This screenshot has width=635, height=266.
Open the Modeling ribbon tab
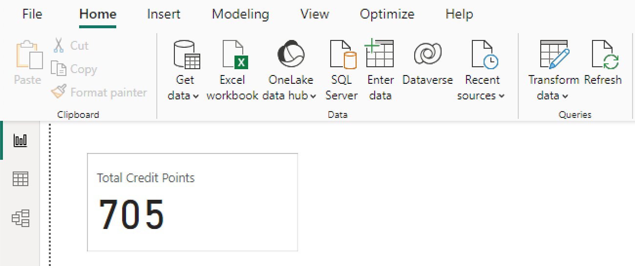[240, 14]
